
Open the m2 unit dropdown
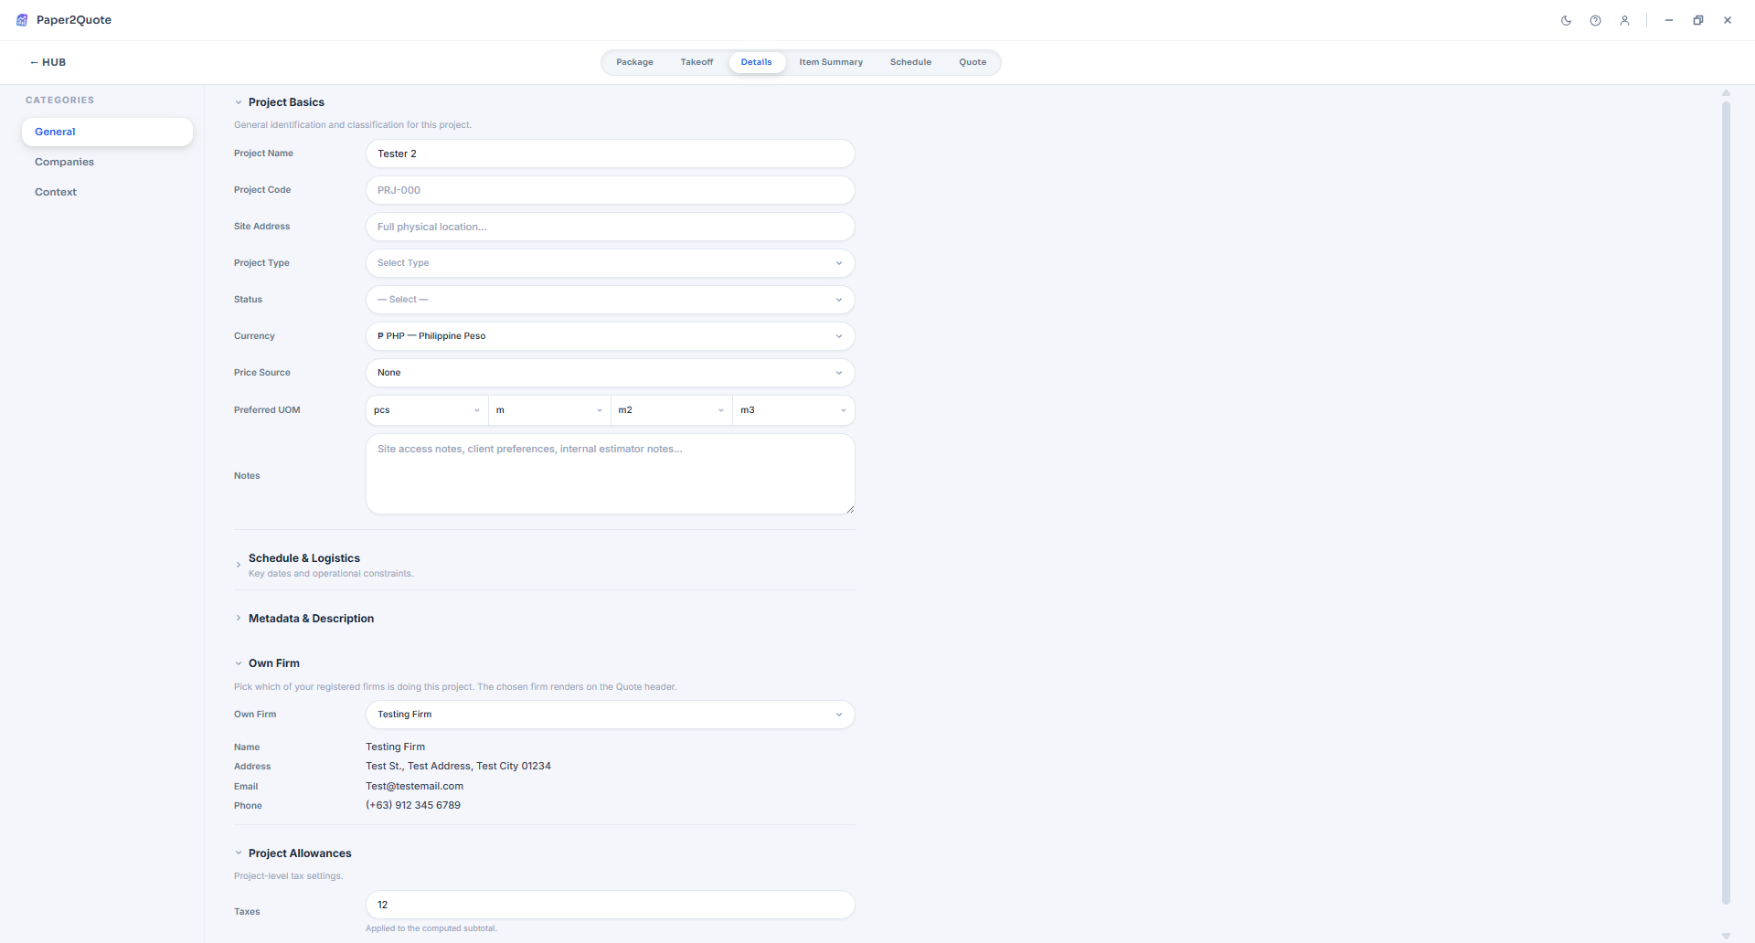coord(672,410)
